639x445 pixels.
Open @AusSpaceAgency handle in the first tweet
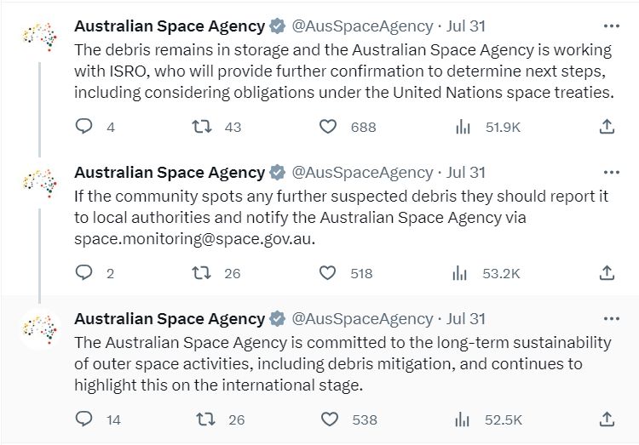[x=362, y=26]
